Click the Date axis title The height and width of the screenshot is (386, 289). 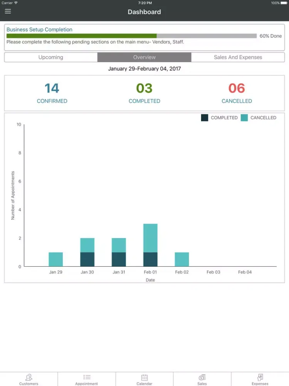[x=150, y=280]
